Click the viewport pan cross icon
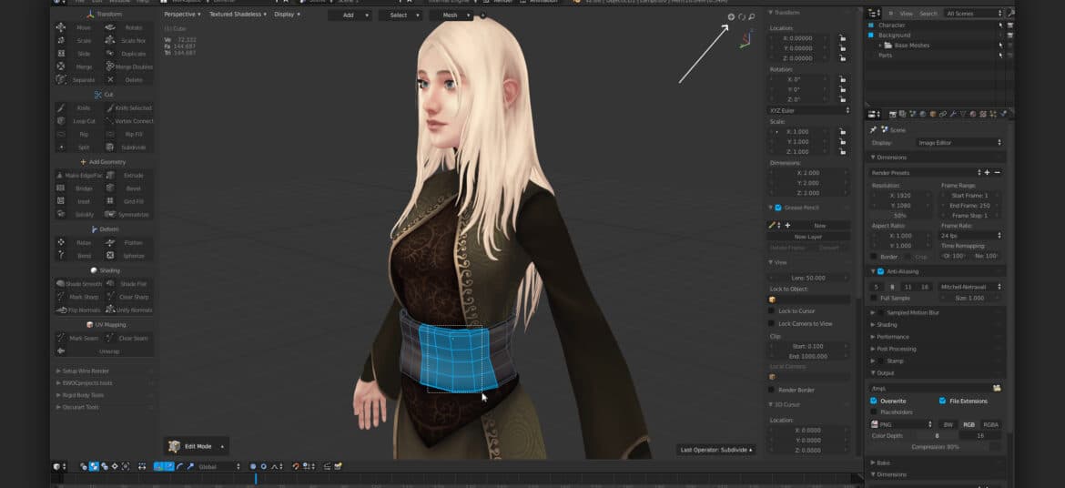This screenshot has width=1065, height=488. [x=732, y=17]
